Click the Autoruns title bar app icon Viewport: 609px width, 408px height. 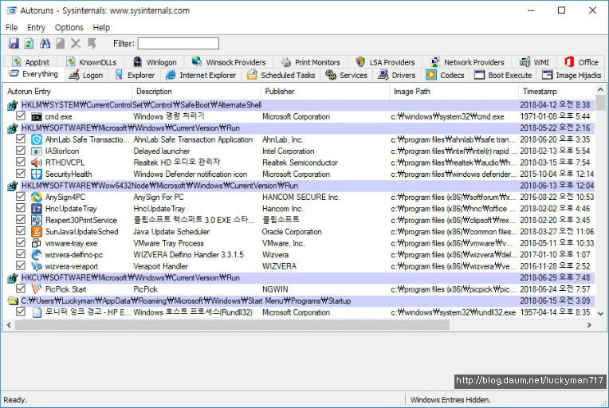[11, 10]
